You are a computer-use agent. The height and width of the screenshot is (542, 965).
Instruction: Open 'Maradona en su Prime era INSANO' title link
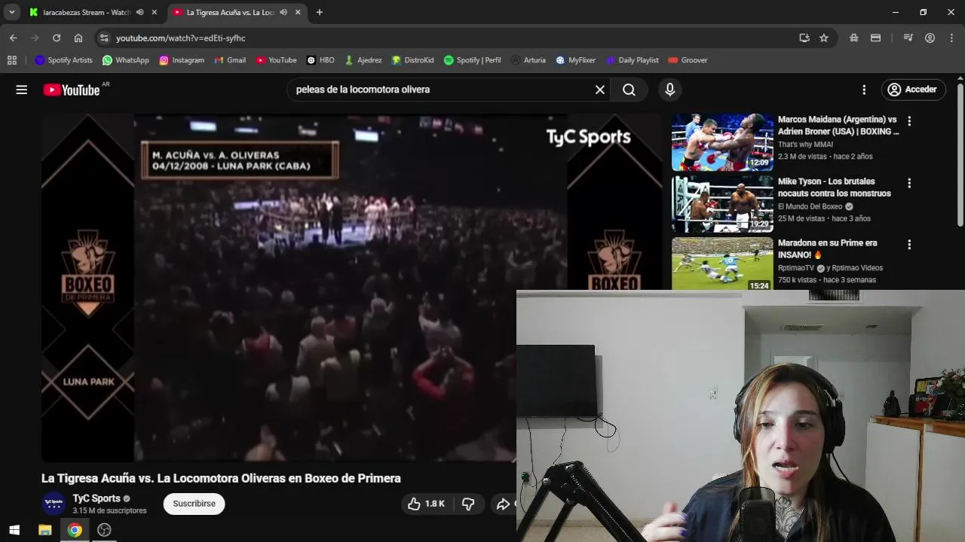828,249
